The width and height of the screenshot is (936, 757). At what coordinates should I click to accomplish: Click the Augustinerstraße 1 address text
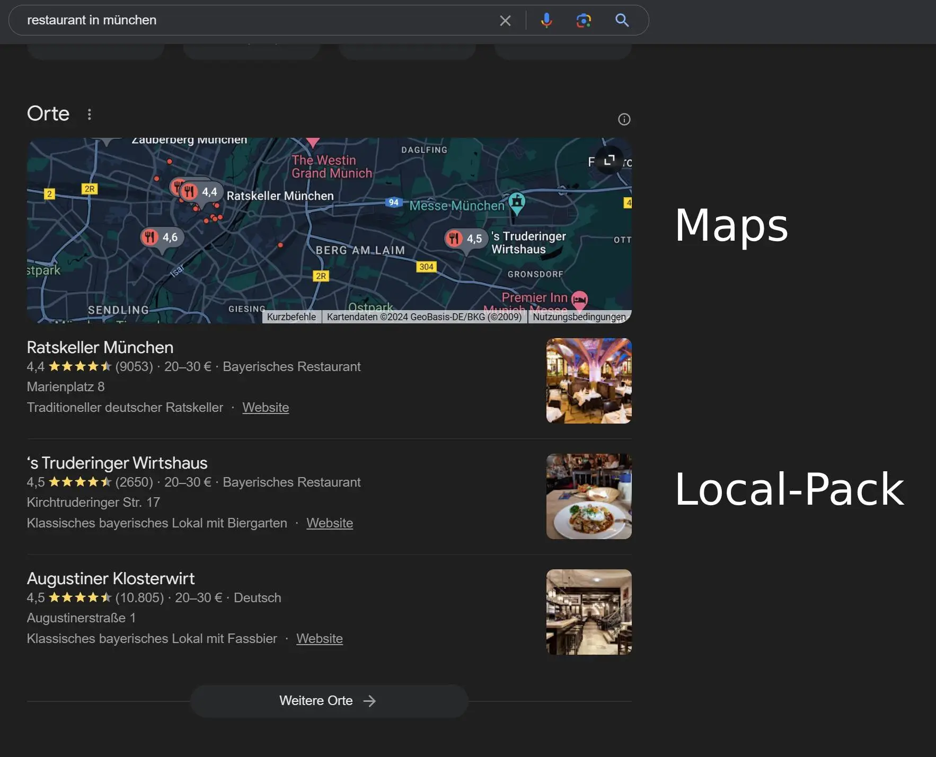[81, 618]
